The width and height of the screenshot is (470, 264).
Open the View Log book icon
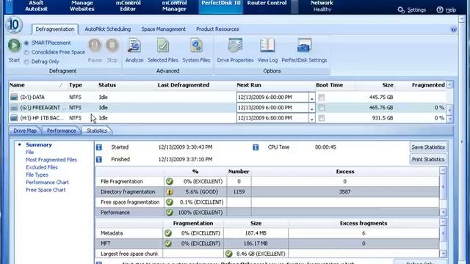(x=267, y=45)
